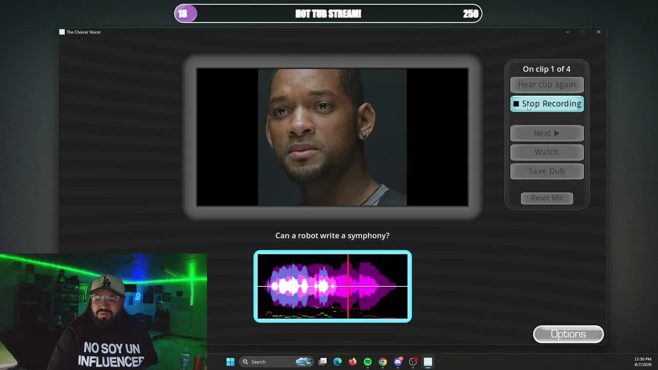The image size is (658, 370).
Task: Click the HOT TUB STREAM! goal bar
Action: click(x=328, y=14)
